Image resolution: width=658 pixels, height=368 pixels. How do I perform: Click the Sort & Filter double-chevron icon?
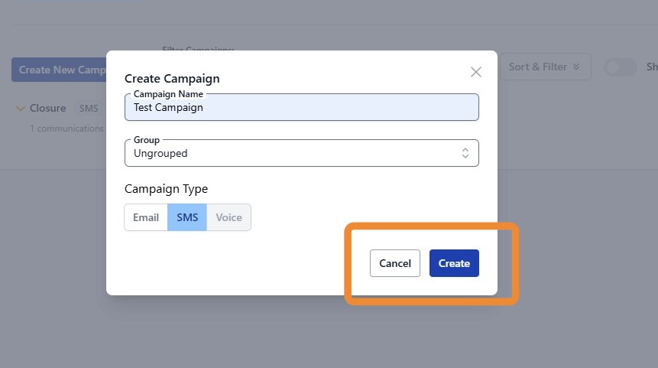576,67
